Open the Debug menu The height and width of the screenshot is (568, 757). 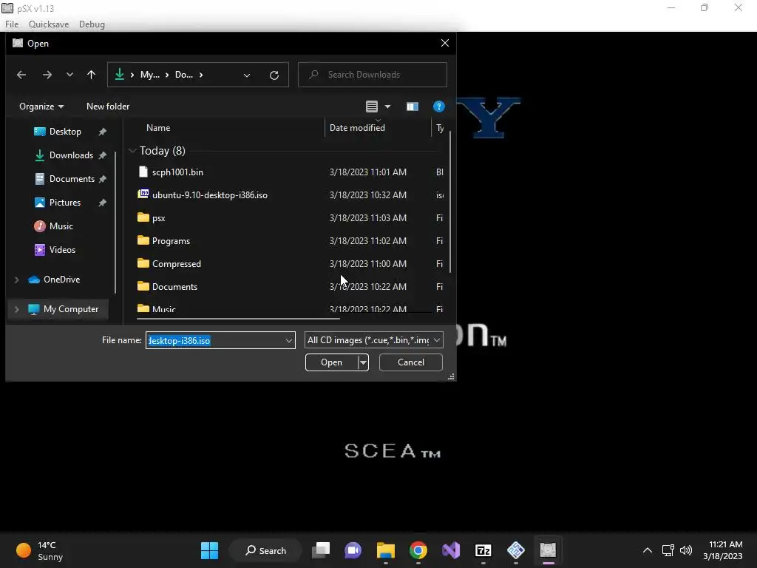(x=92, y=24)
